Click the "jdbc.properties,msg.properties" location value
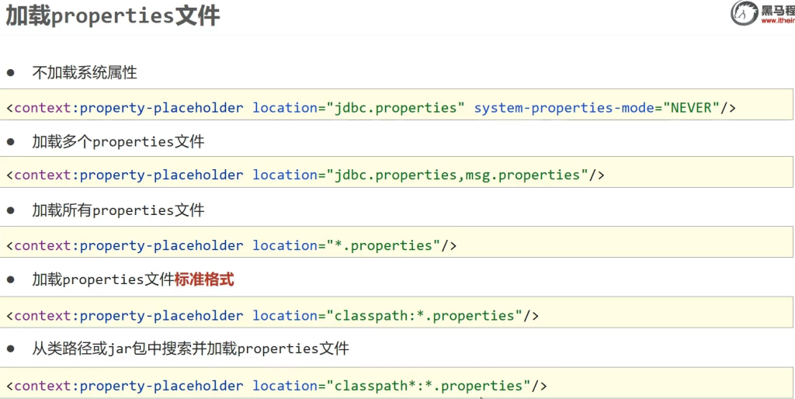Image resolution: width=795 pixels, height=399 pixels. tap(457, 175)
